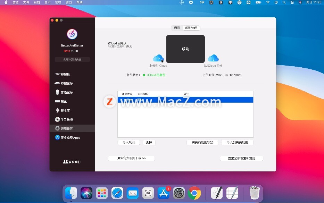Click the Wi-Fi icon in menu bar

click(268, 2)
